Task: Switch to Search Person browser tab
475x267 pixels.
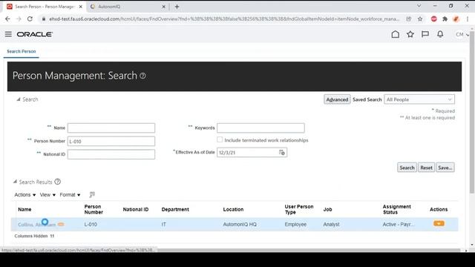Action: pyautogui.click(x=45, y=7)
